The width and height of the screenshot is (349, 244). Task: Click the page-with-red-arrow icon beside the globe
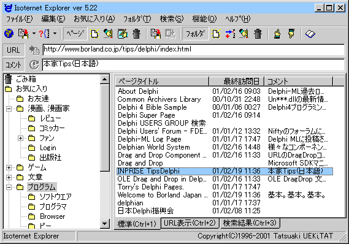[23, 34]
